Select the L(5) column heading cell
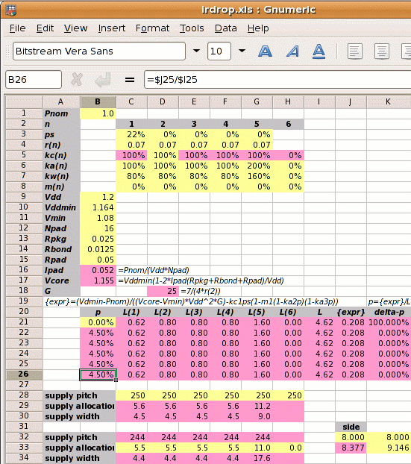The width and height of the screenshot is (411, 464). [x=257, y=312]
